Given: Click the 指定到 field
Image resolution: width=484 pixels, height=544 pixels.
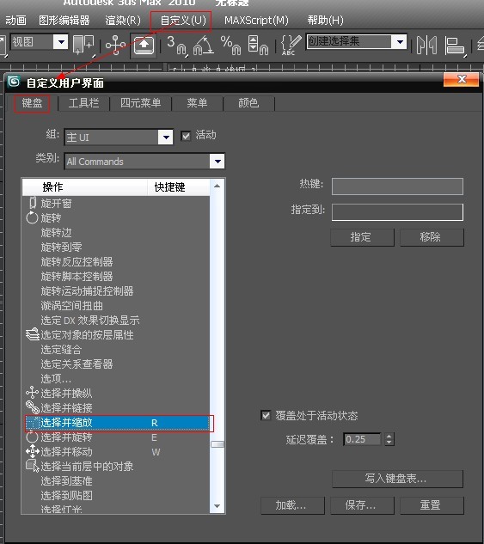Looking at the screenshot, I should point(397,212).
